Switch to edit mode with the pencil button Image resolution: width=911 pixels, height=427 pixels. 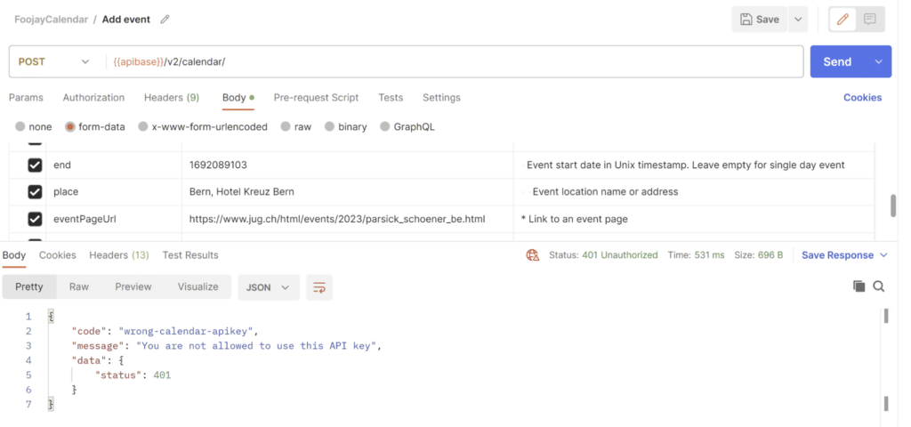tap(842, 20)
